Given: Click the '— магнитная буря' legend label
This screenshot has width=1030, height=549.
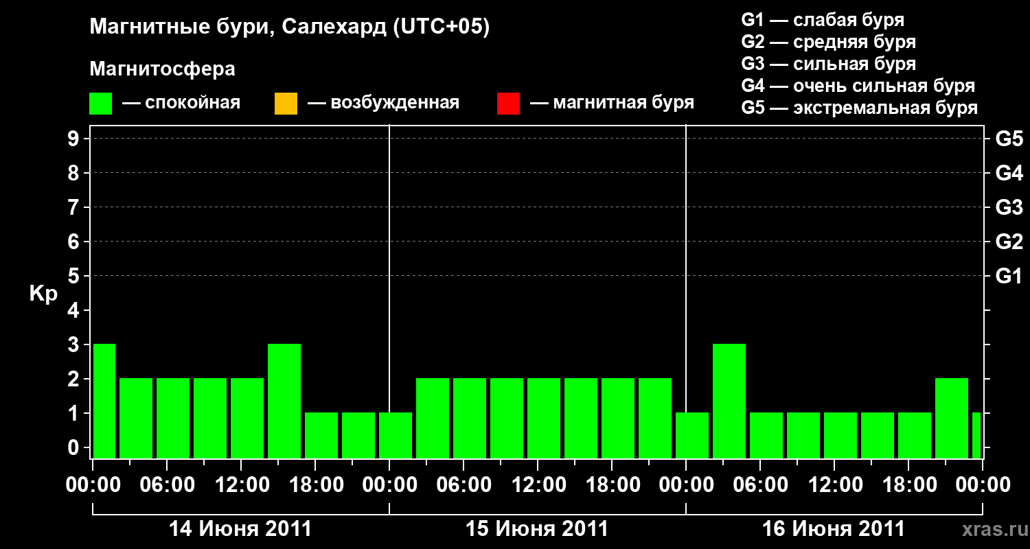Looking at the screenshot, I should (612, 104).
